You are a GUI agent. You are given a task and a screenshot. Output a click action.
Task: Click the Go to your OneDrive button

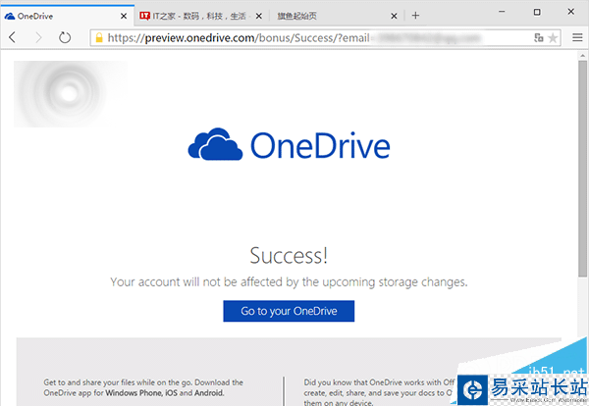[289, 311]
